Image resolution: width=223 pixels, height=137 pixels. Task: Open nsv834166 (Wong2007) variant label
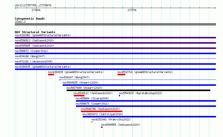[x=30, y=56]
